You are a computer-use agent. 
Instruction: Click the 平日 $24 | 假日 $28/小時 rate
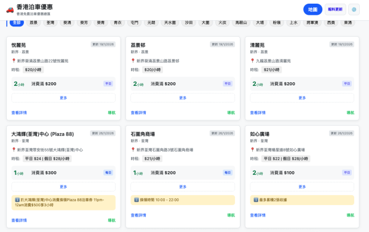pyautogui.click(x=47, y=159)
